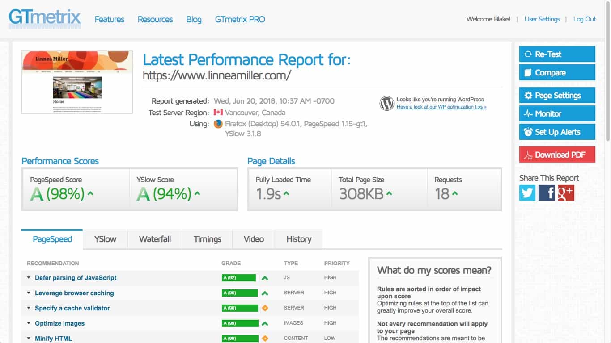
Task: Click orange diamond on Minify HTML row
Action: coord(265,339)
